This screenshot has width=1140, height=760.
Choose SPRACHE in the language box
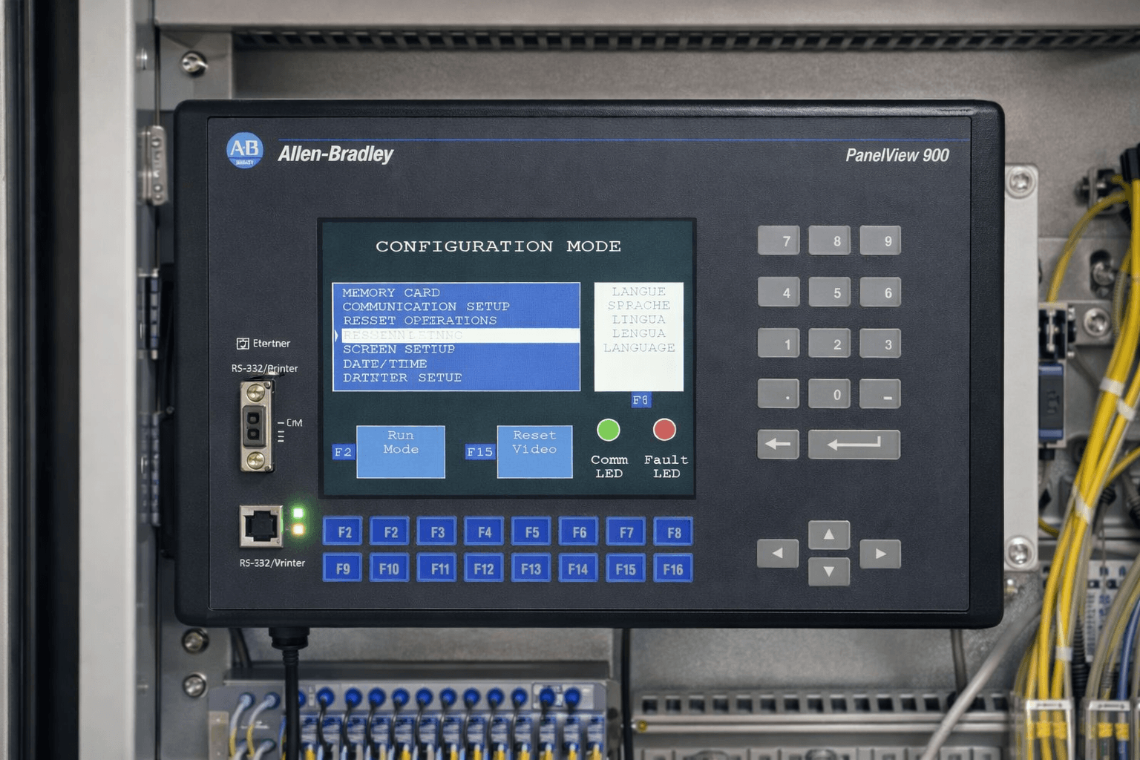click(x=639, y=306)
